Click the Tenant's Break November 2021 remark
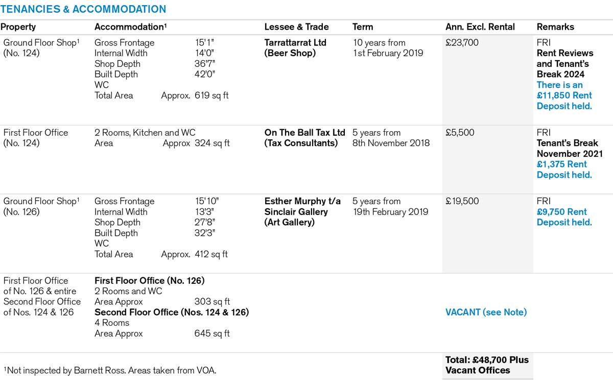The height and width of the screenshot is (385, 613). [570, 149]
